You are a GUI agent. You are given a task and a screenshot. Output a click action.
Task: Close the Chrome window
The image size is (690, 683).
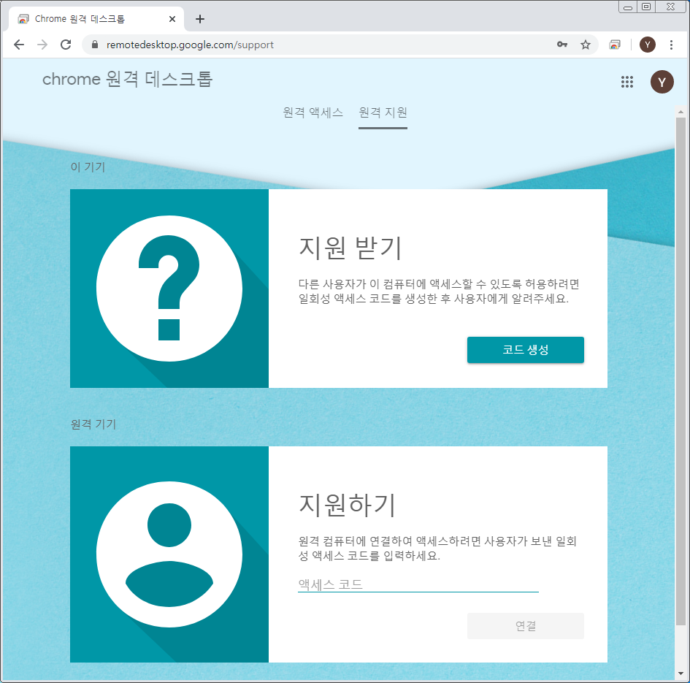tap(670, 7)
